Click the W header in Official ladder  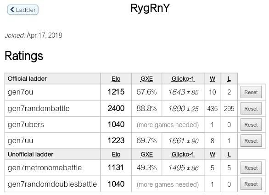coord(212,79)
